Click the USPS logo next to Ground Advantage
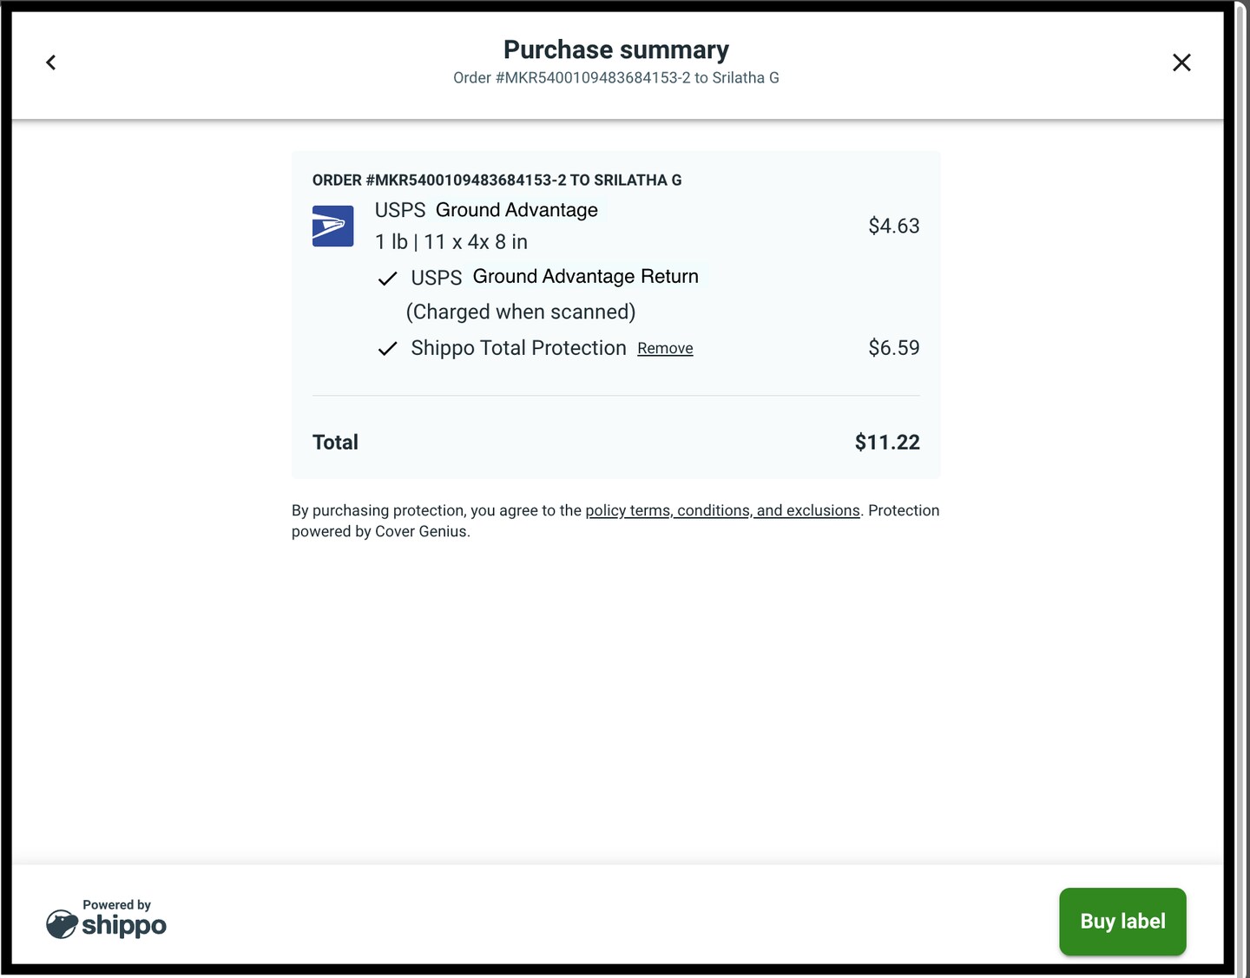1250x978 pixels. point(332,226)
